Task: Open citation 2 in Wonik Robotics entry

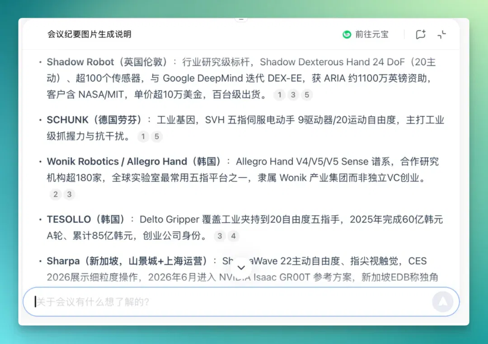Action: (x=56, y=194)
